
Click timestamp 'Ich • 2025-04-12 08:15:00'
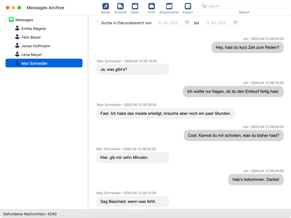click(x=263, y=83)
